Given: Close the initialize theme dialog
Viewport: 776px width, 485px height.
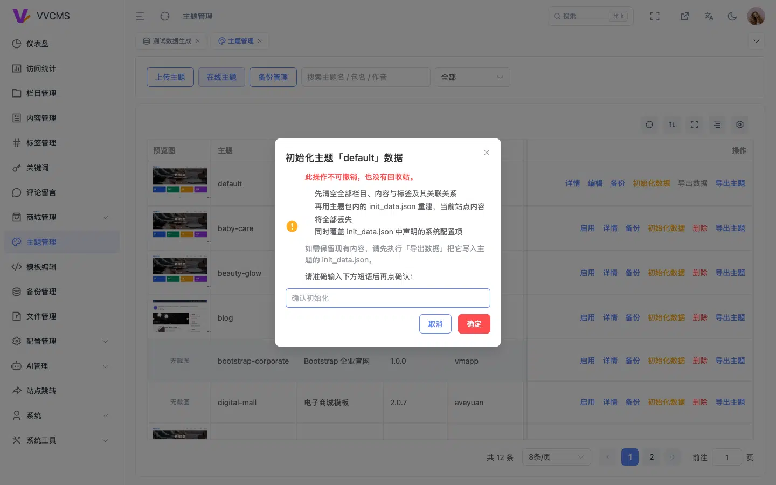Looking at the screenshot, I should (487, 153).
